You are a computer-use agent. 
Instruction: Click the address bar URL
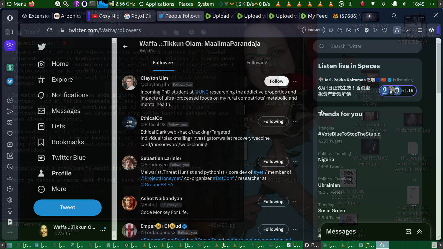(x=105, y=30)
